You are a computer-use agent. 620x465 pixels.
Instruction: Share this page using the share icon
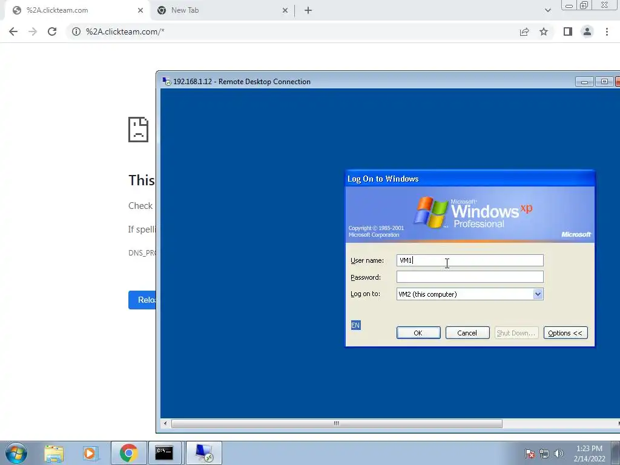pyautogui.click(x=524, y=31)
